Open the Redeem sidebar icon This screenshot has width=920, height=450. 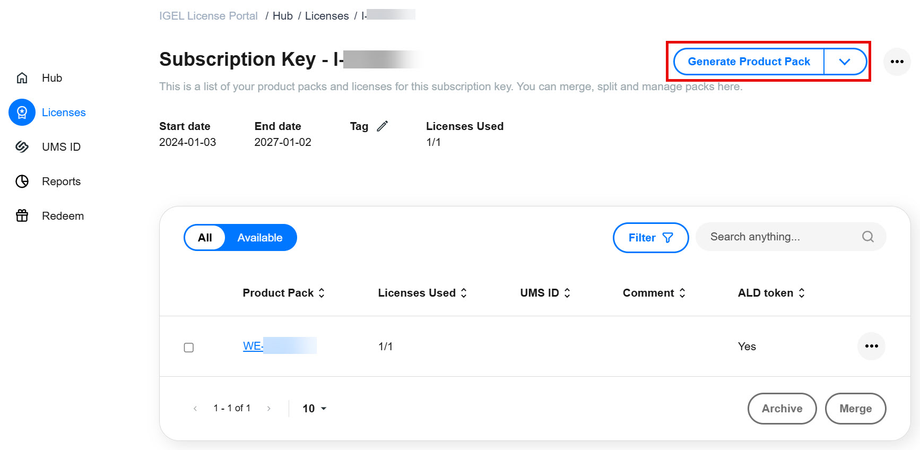pos(22,215)
